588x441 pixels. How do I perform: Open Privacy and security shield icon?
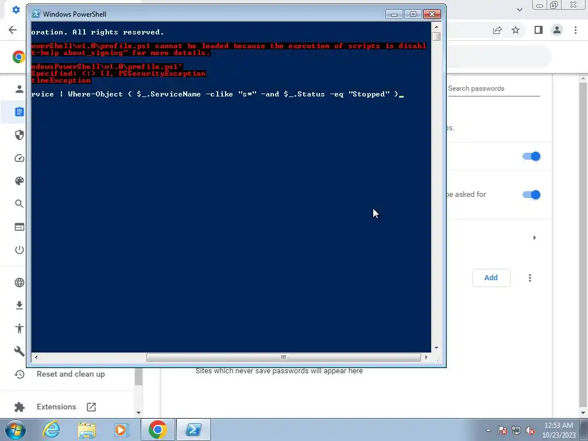[20, 135]
